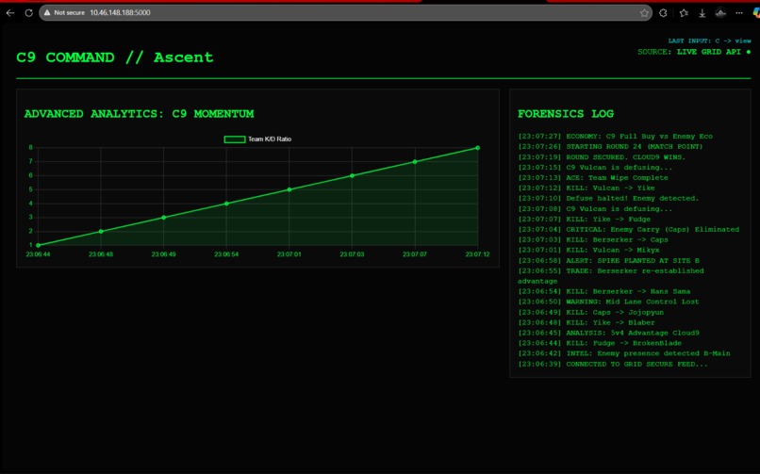
Task: Select log entry INTEL: Enemy presence detected B-Main
Action: click(x=624, y=353)
